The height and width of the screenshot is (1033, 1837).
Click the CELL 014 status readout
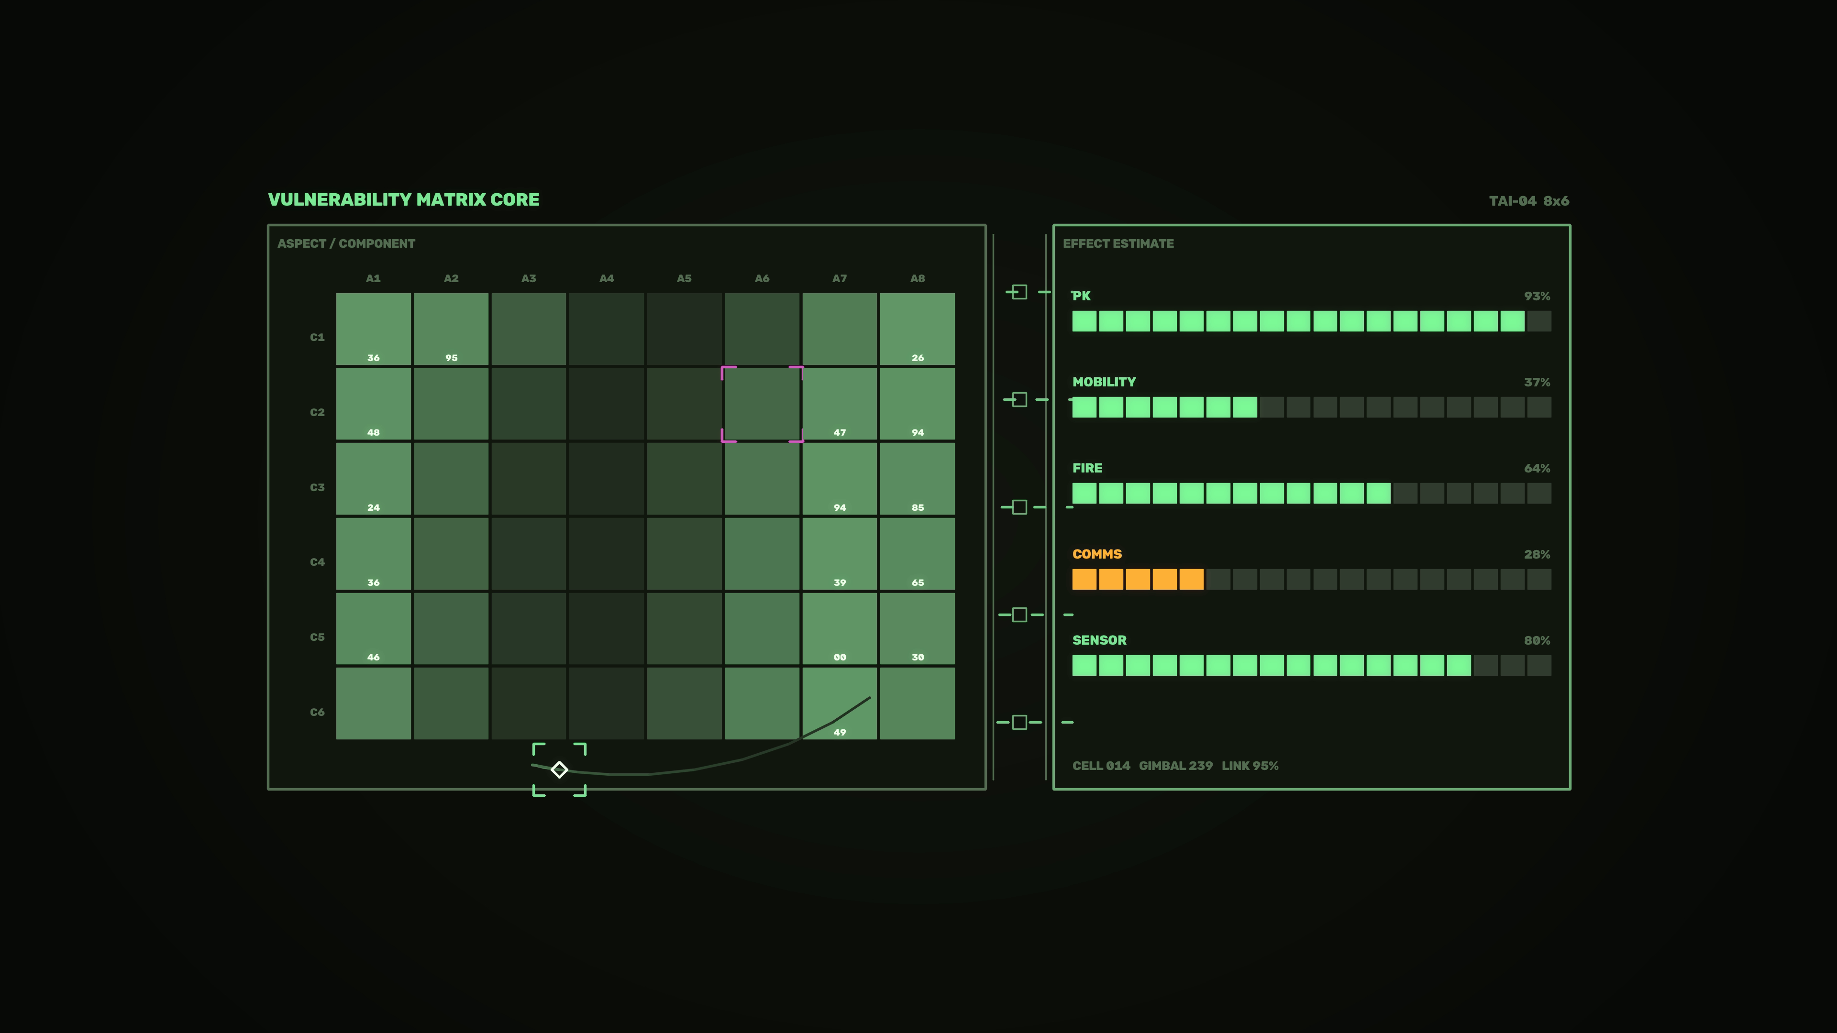(x=1102, y=766)
